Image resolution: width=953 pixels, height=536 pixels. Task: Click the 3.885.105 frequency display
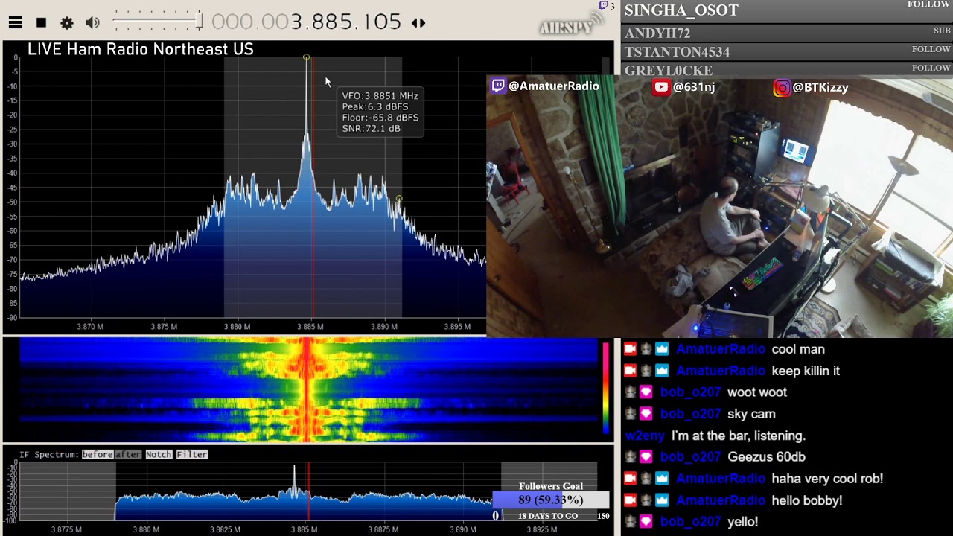coord(307,22)
